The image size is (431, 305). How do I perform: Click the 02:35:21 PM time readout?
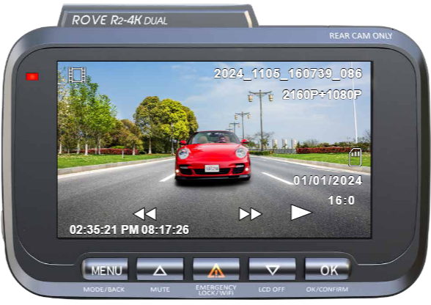pos(104,229)
